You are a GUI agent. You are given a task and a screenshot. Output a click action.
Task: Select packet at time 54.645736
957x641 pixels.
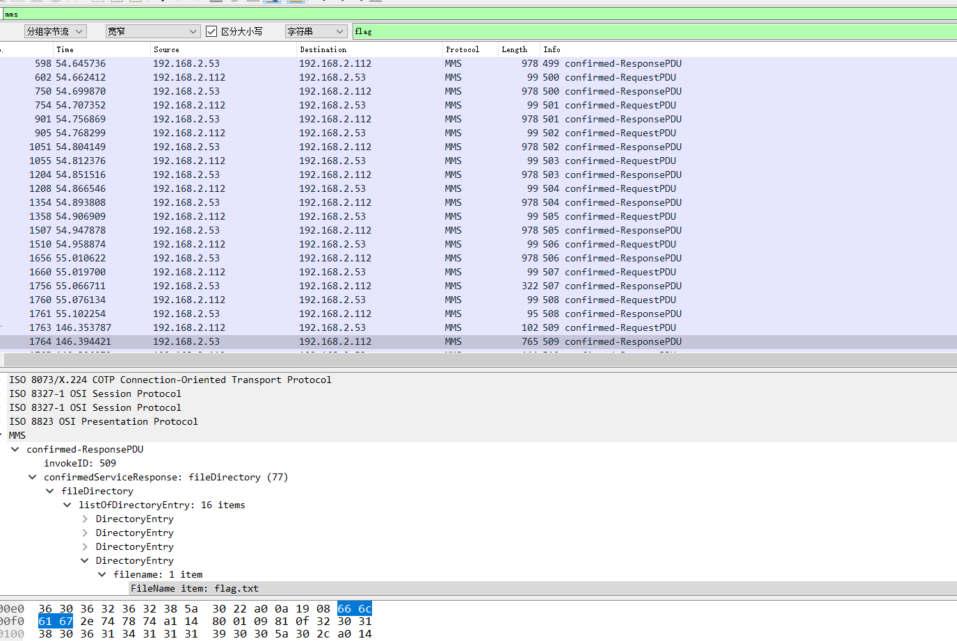coord(478,63)
